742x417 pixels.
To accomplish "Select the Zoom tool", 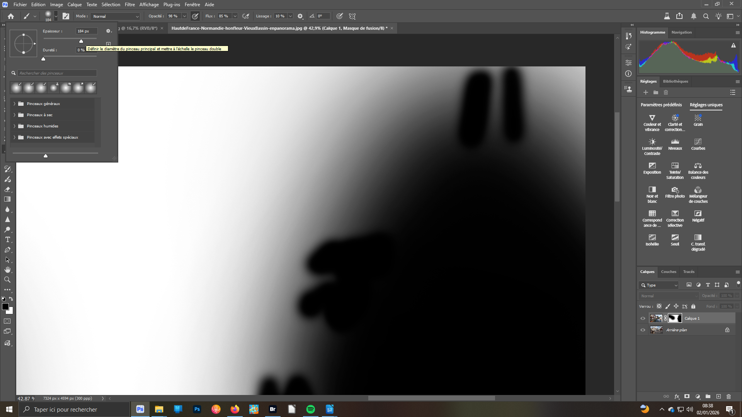I will 7,280.
